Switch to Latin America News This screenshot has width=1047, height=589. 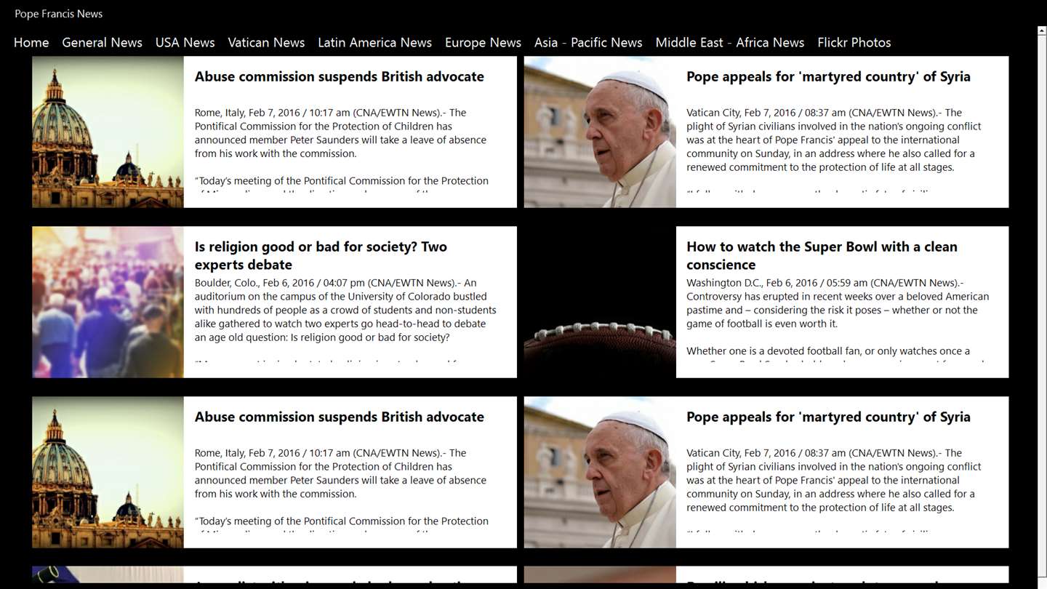[374, 42]
